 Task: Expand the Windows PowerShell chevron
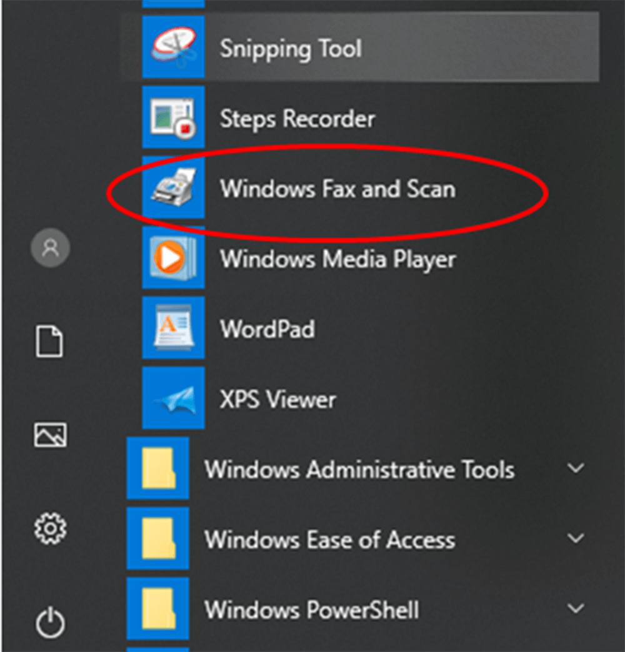[576, 608]
